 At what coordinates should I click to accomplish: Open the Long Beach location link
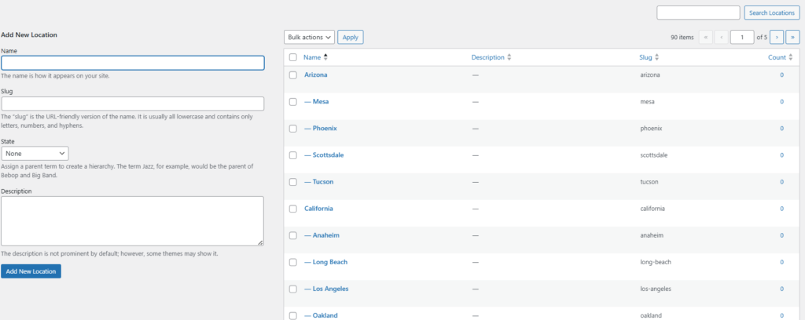pyautogui.click(x=325, y=262)
